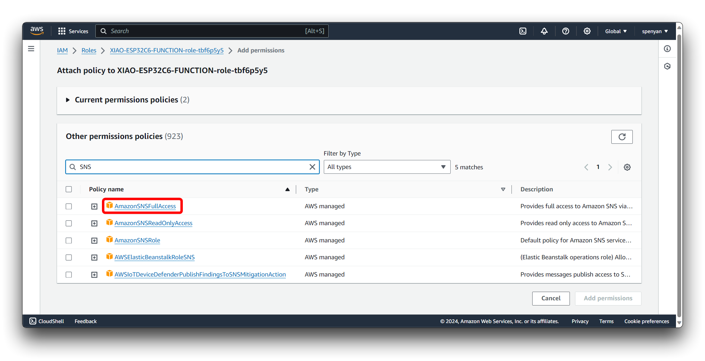Viewport: 705px width, 361px height.
Task: Click the top AWS Search field
Action: click(x=212, y=31)
